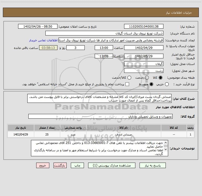Click the remaining days field showing 3
Screen dimensions: 202x196
[76, 48]
